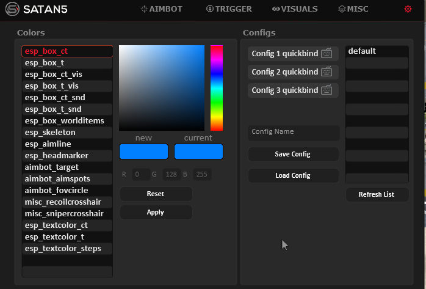This screenshot has height=289, width=426.
Task: Click the Apply color button
Action: (156, 213)
